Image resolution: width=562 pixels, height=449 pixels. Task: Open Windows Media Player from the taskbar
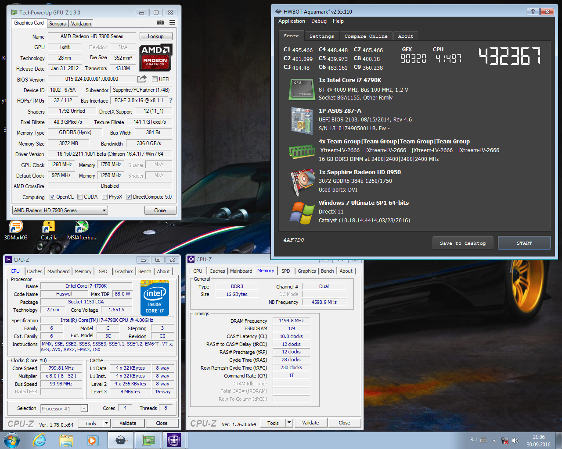[x=93, y=440]
